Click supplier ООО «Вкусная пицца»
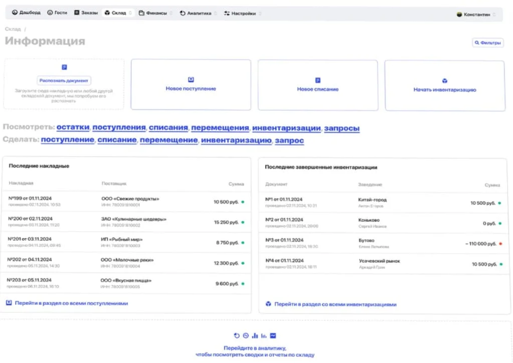Image resolution: width=513 pixels, height=363 pixels. click(126, 281)
